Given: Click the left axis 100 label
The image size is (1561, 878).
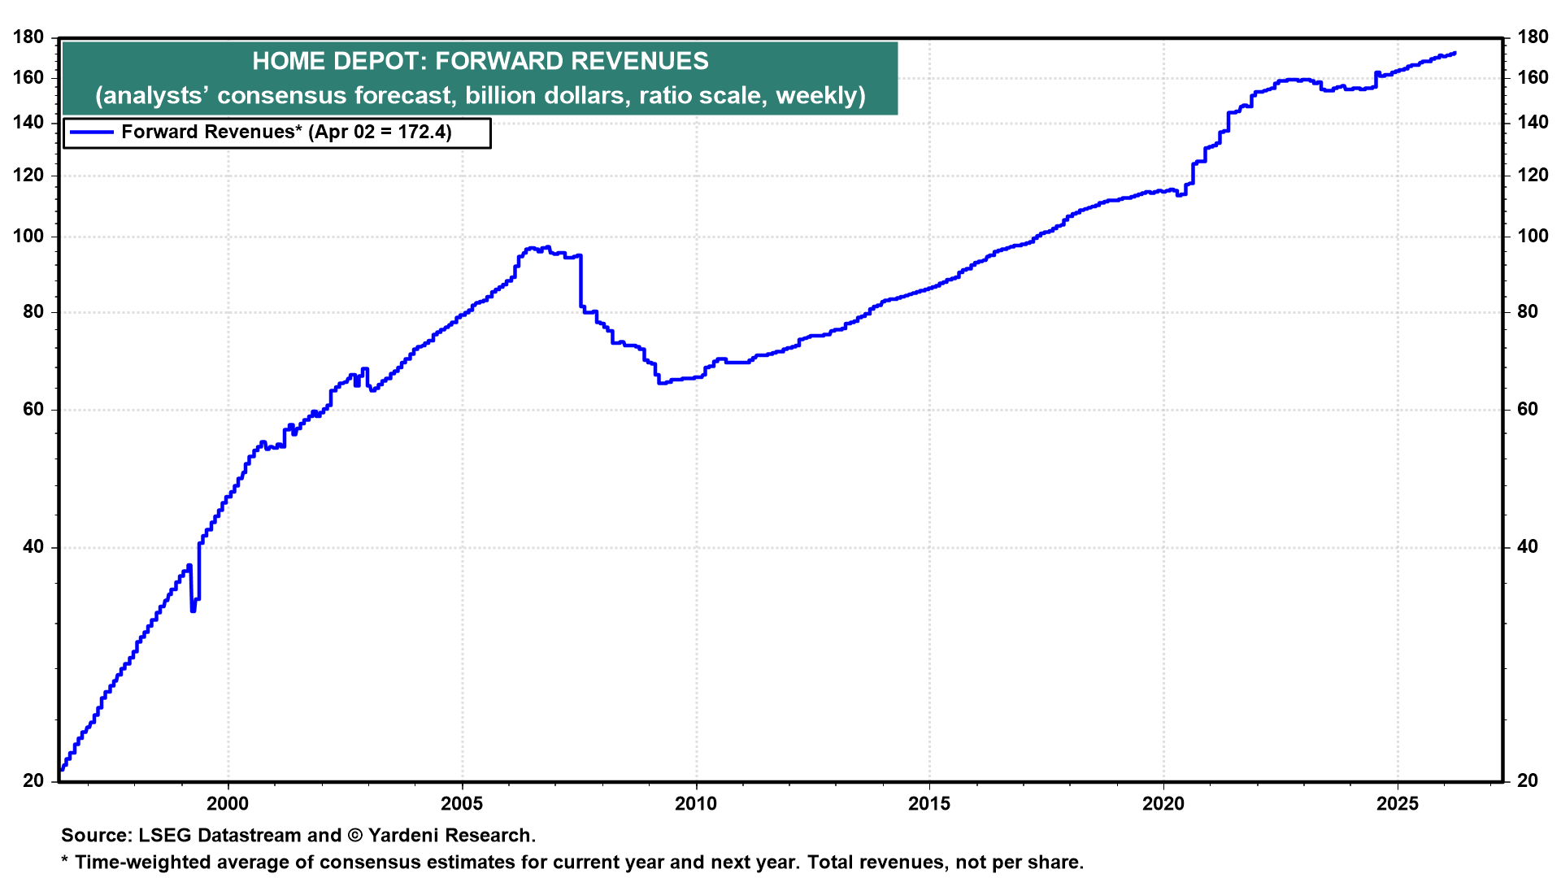Looking at the screenshot, I should 28,237.
